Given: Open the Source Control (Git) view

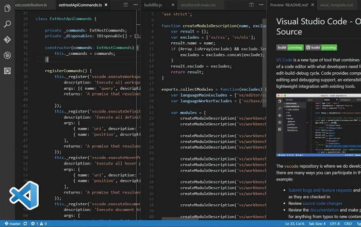Looking at the screenshot, I should (8, 39).
